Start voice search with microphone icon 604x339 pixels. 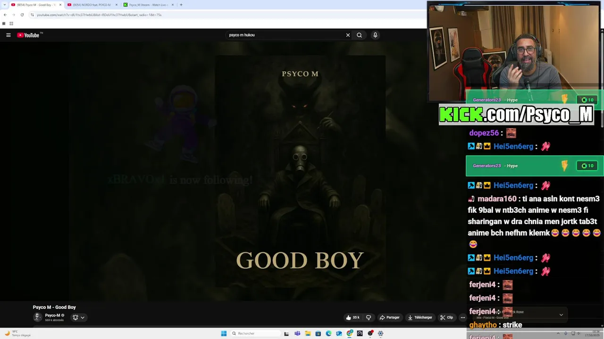tap(375, 35)
